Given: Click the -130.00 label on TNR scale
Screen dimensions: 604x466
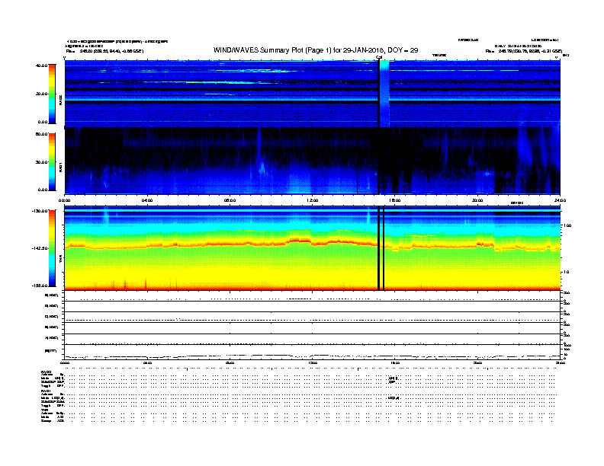Looking at the screenshot, I should pyautogui.click(x=40, y=211).
